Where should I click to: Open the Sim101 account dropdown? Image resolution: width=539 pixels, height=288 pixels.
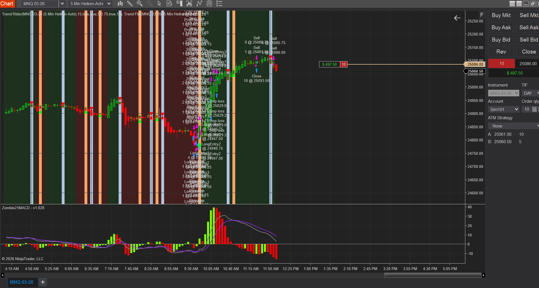click(x=503, y=110)
